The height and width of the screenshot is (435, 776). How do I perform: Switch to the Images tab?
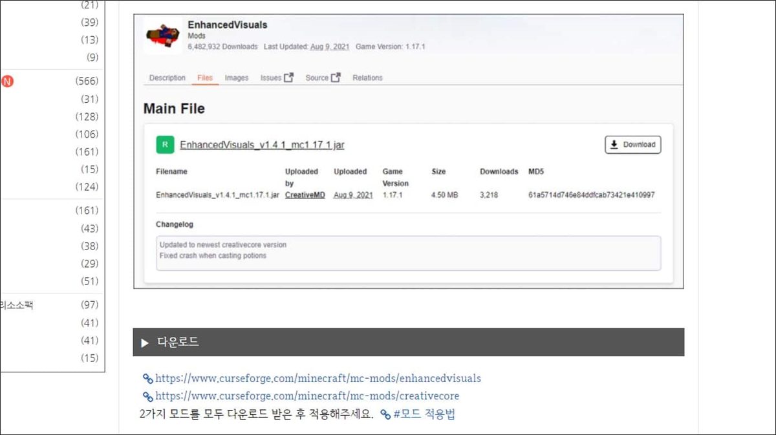(237, 78)
